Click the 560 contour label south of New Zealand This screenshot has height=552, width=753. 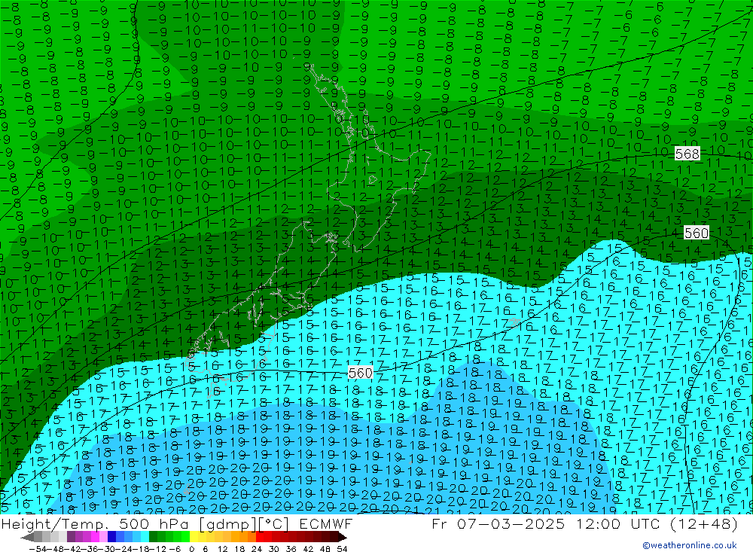pos(360,373)
